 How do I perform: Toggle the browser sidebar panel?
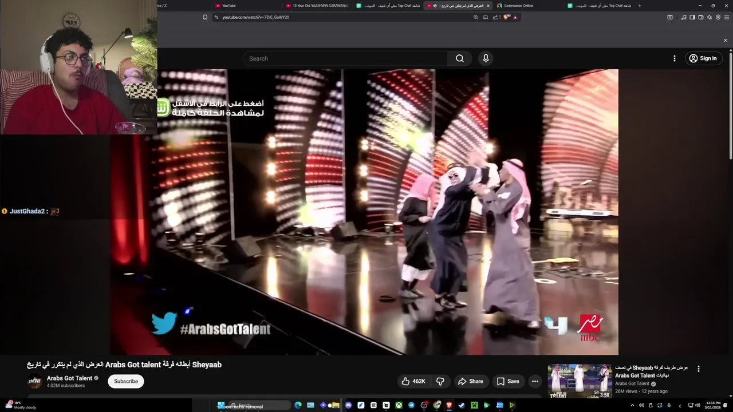[692, 17]
